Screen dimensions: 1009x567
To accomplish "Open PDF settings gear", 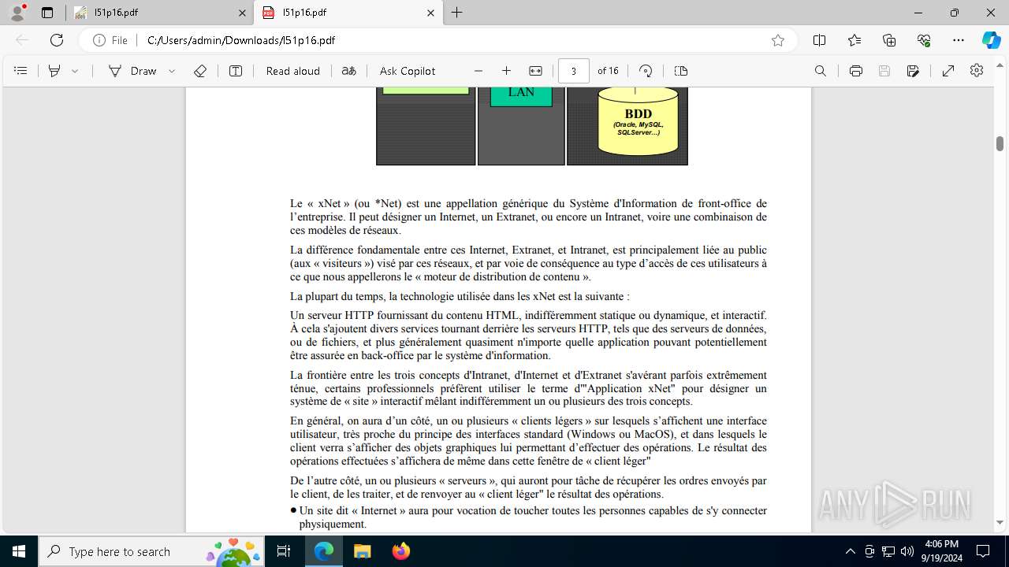I will pyautogui.click(x=977, y=71).
